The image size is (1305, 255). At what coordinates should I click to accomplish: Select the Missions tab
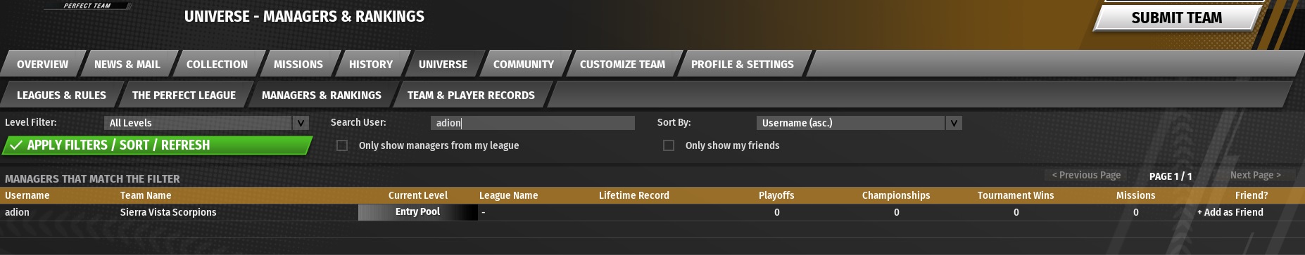298,64
